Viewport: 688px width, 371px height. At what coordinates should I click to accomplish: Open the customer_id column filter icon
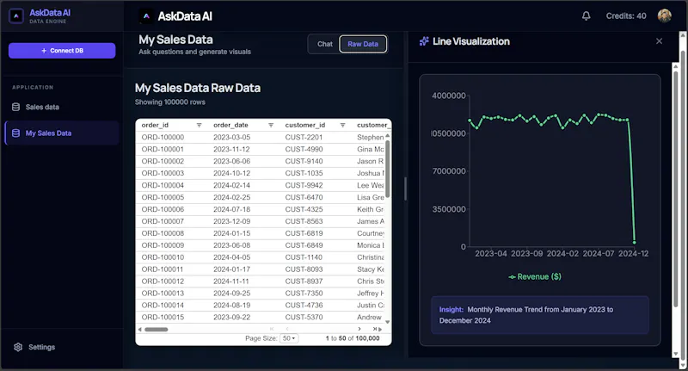[342, 125]
